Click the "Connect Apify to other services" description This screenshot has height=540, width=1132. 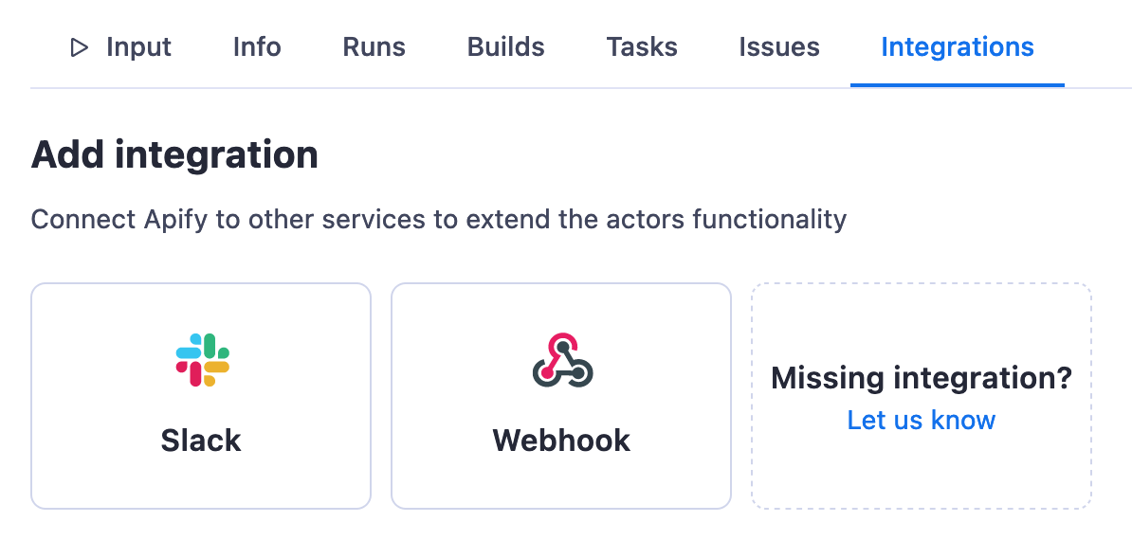pos(438,220)
